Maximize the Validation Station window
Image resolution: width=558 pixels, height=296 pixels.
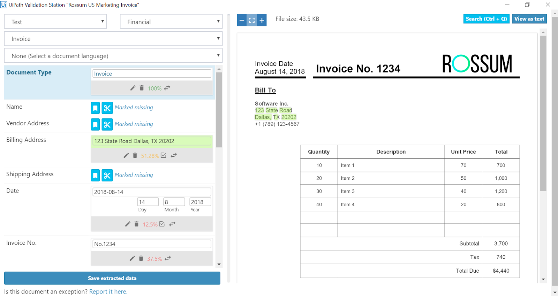tap(527, 5)
